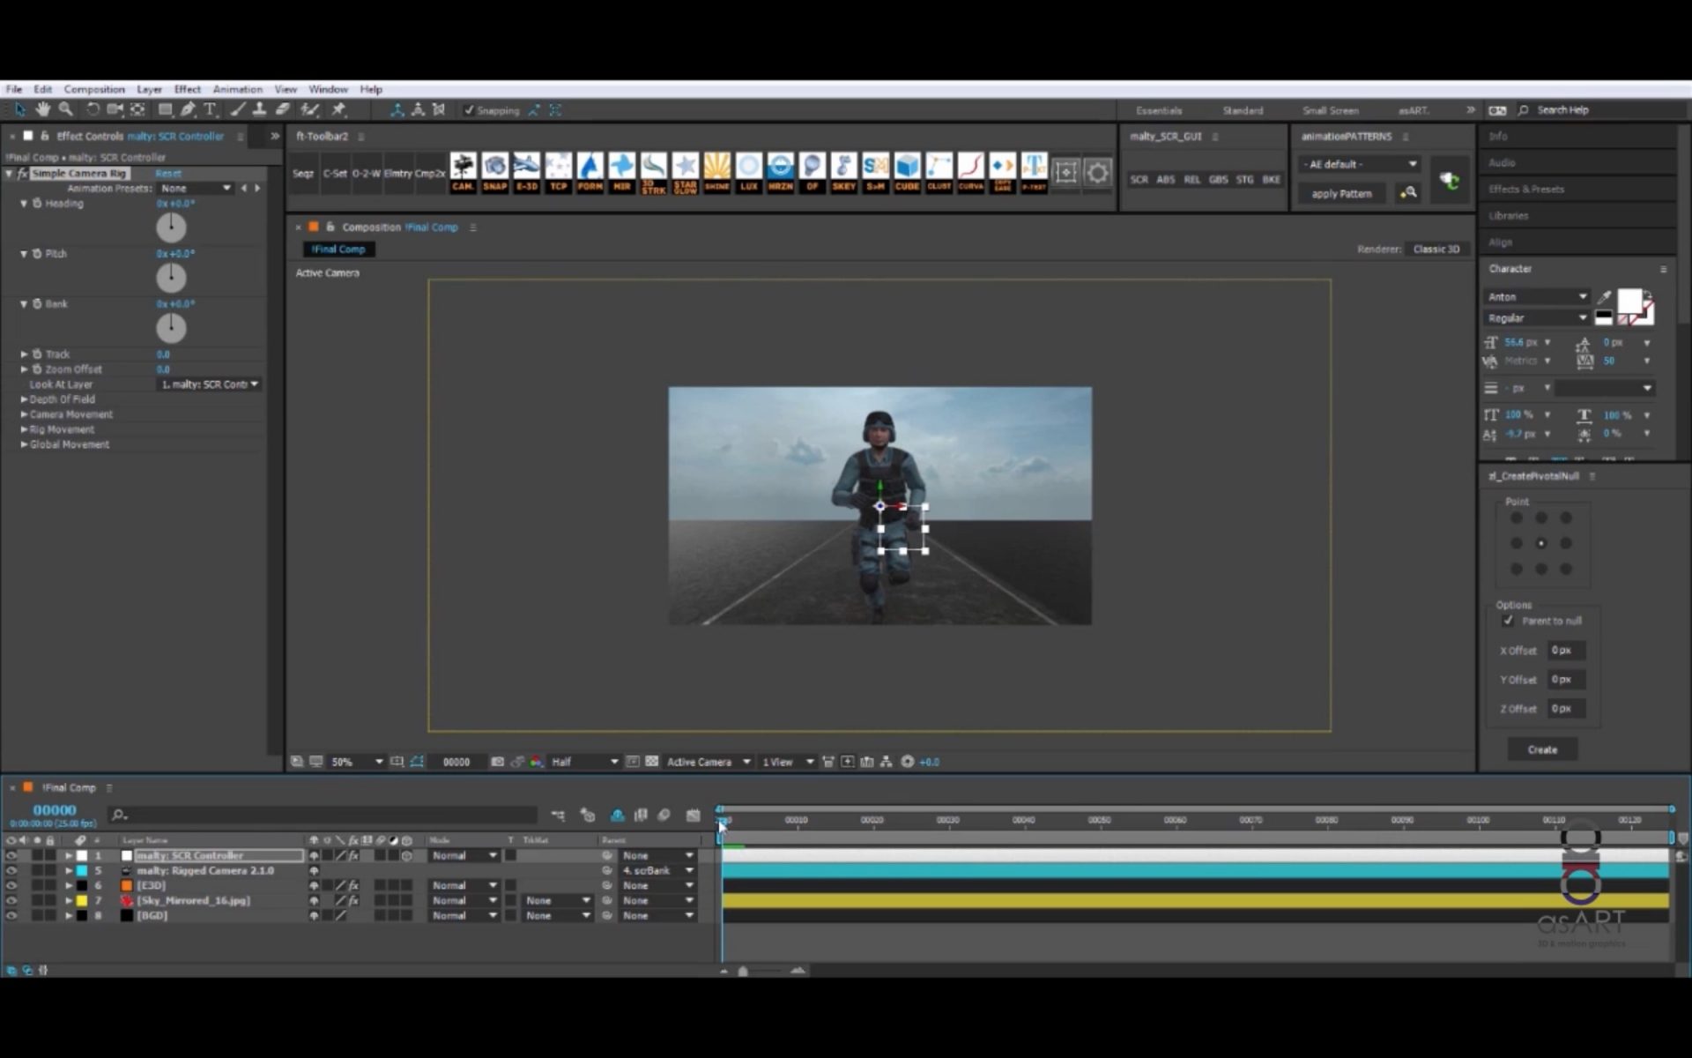Uncheck Parent to null option

click(1508, 621)
